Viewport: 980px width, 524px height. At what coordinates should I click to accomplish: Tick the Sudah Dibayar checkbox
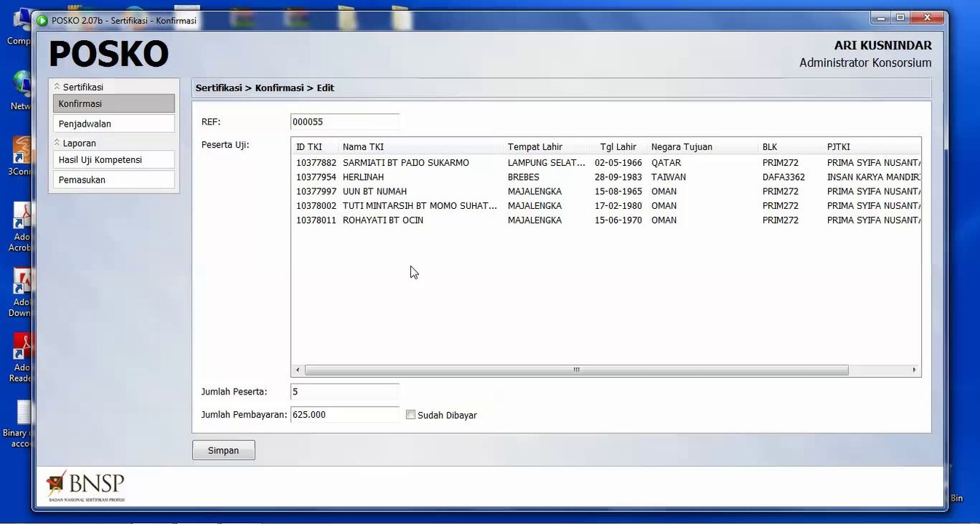click(x=410, y=415)
